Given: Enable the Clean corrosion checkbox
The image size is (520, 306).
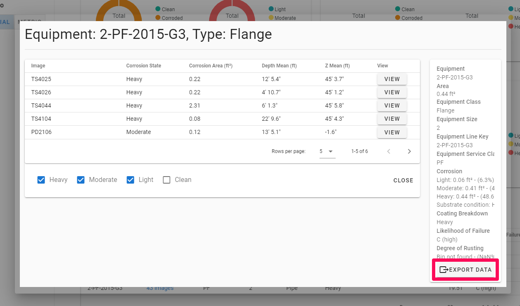Looking at the screenshot, I should 167,180.
